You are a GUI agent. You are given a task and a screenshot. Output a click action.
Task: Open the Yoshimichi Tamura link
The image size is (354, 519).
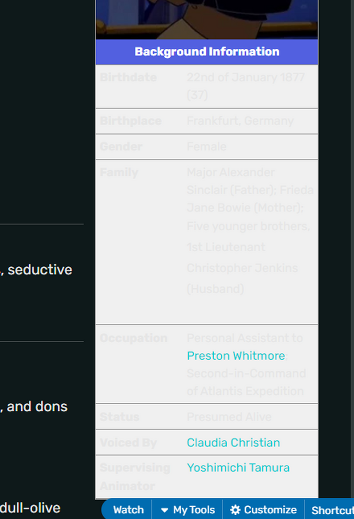[238, 467]
